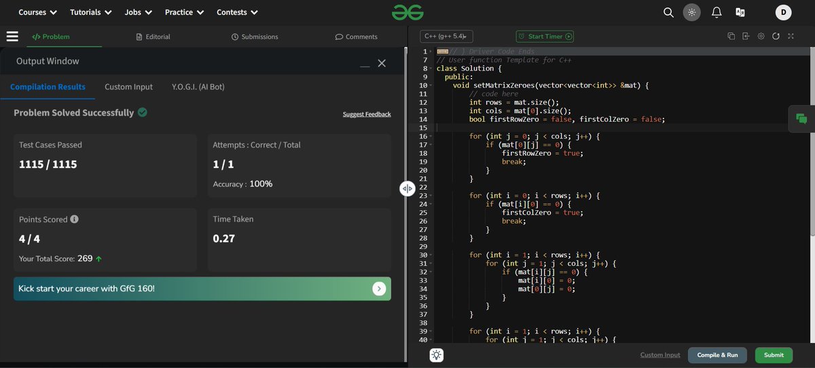Expand the Tutorials dropdown
Viewport: 815px width, 368px height.
click(x=90, y=12)
